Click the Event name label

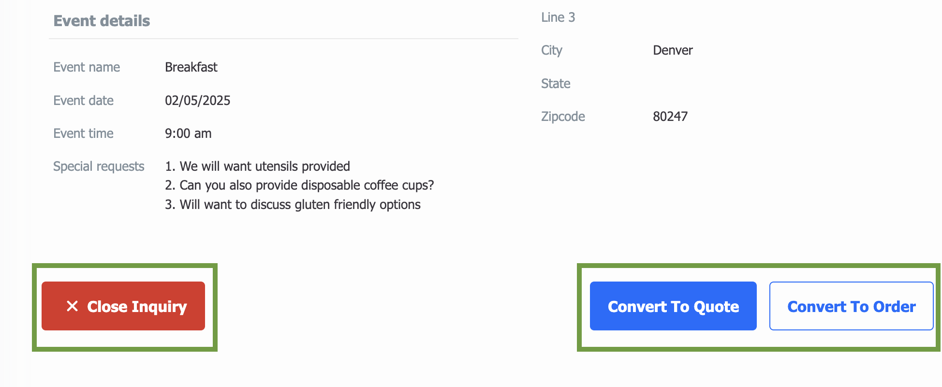87,67
